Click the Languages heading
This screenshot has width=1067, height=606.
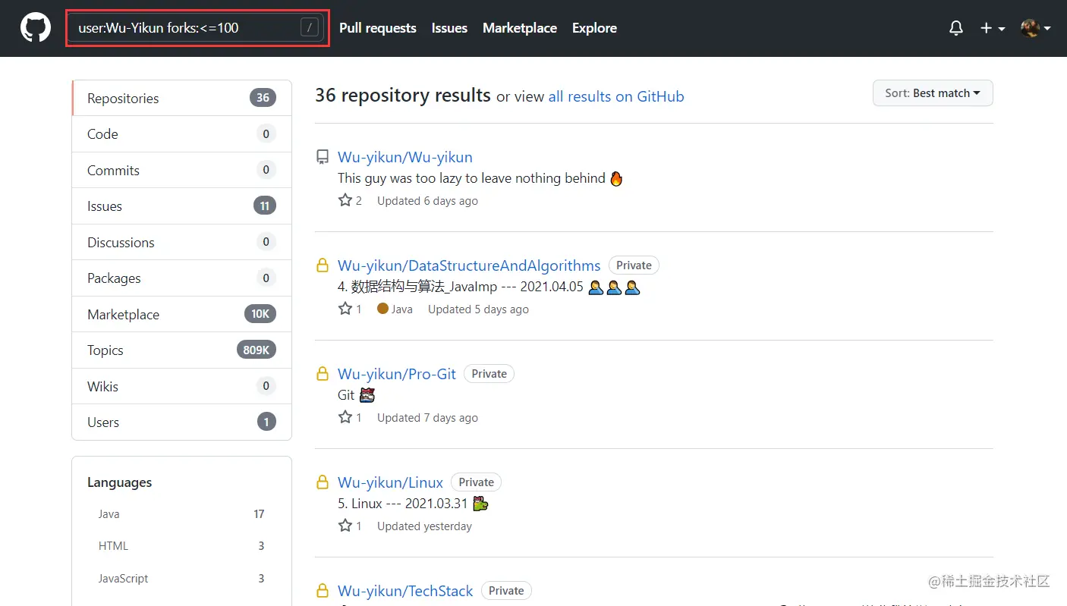point(119,482)
